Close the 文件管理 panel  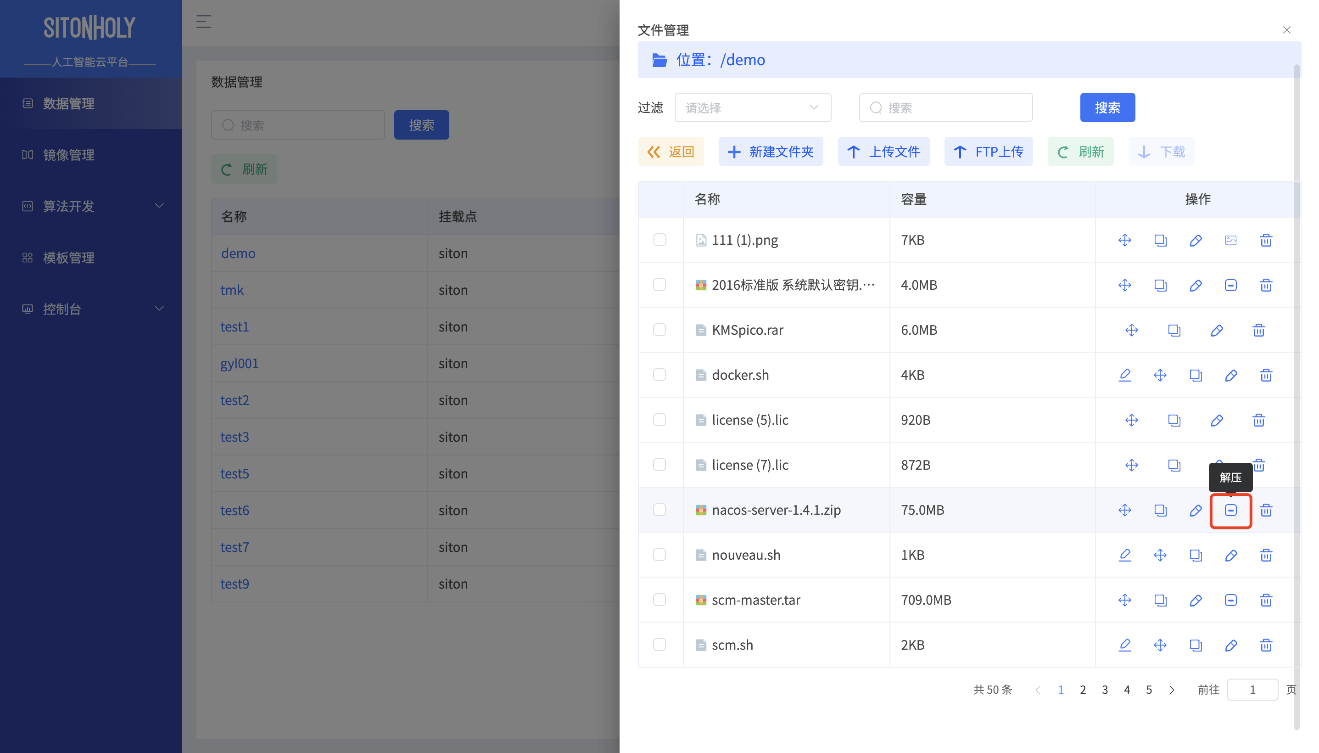pos(1286,30)
